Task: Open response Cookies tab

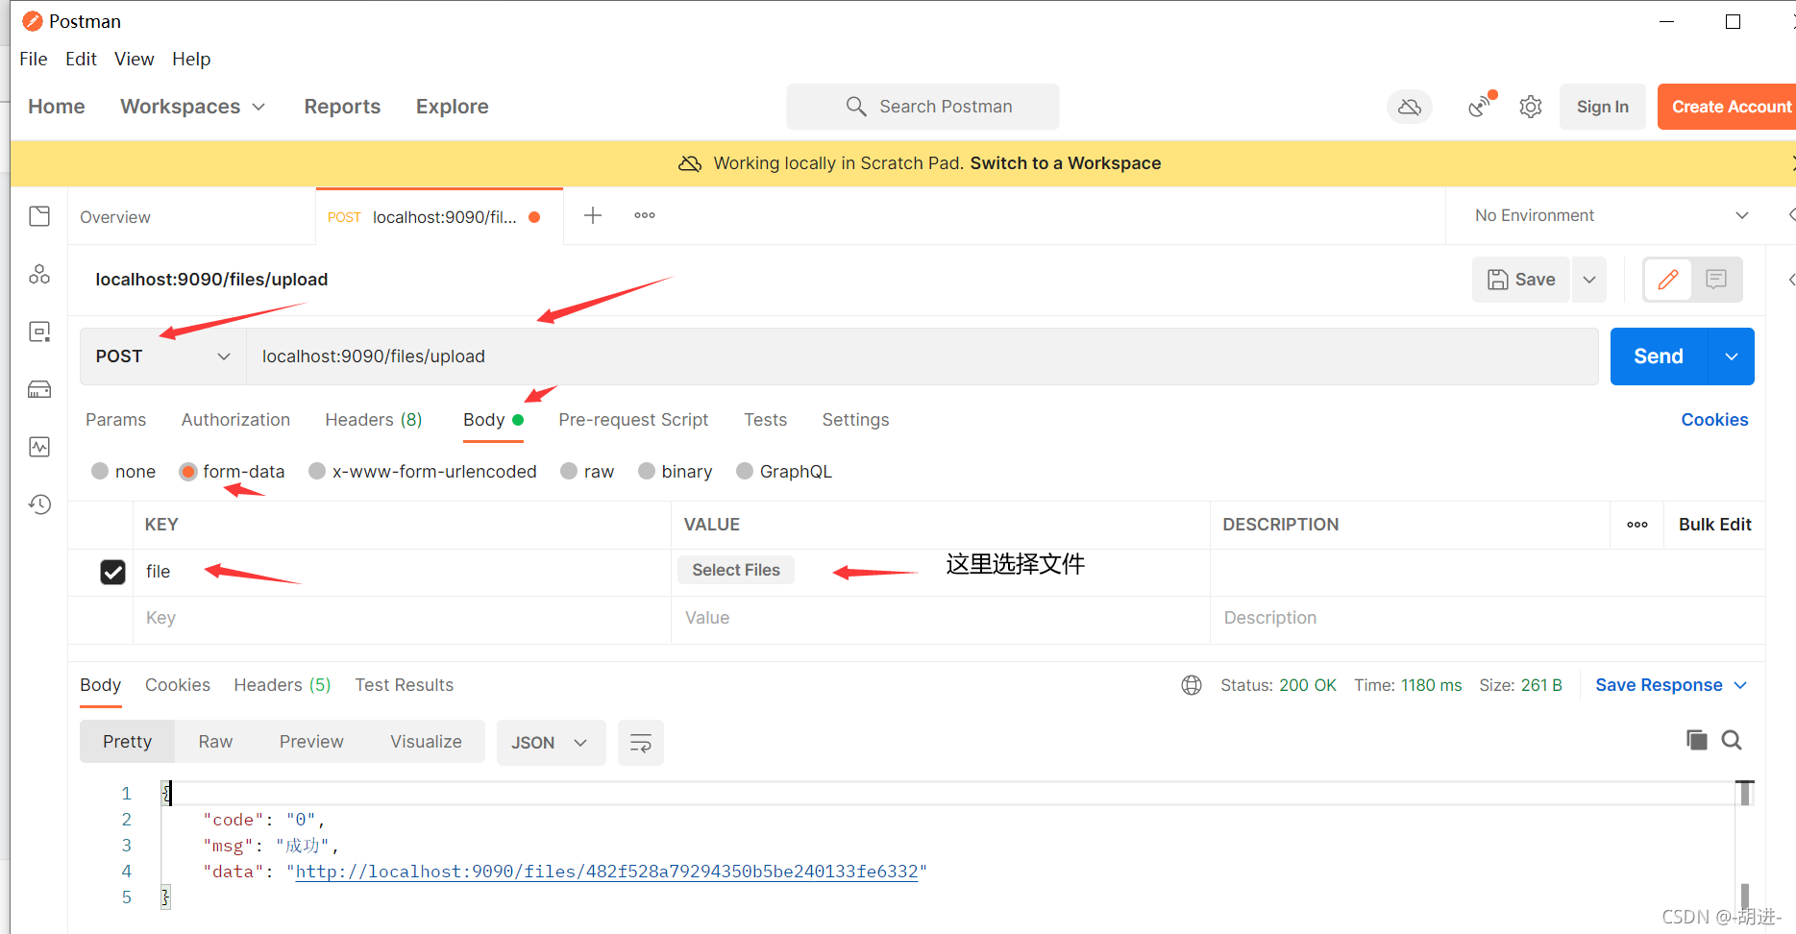Action: point(178,685)
